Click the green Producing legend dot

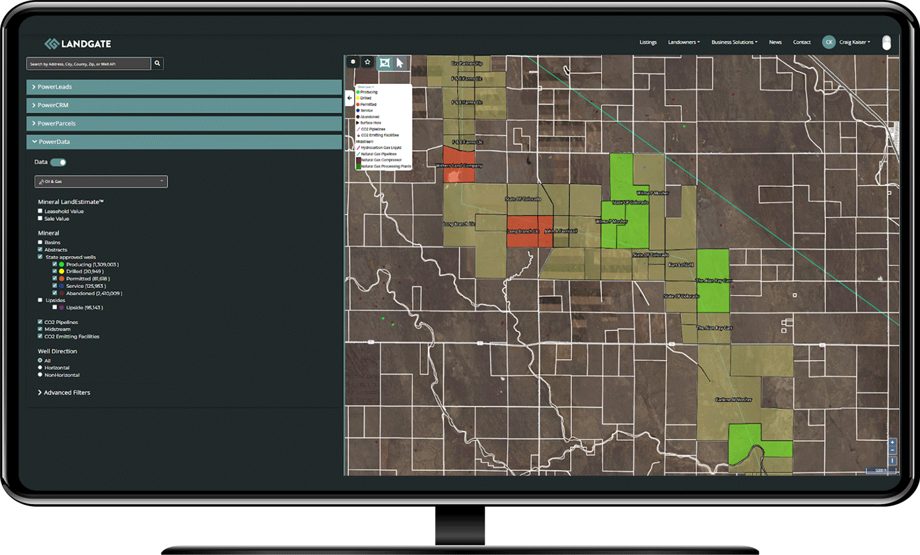coord(358,92)
